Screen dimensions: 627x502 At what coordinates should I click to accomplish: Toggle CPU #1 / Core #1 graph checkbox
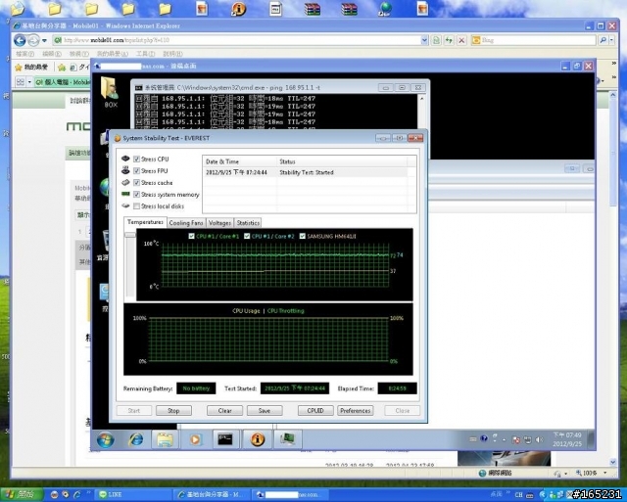pyautogui.click(x=192, y=236)
